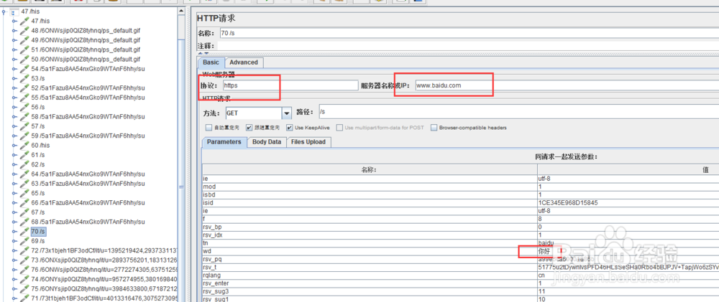719x302 pixels.
Task: Open the Files Upload tab
Action: click(308, 142)
